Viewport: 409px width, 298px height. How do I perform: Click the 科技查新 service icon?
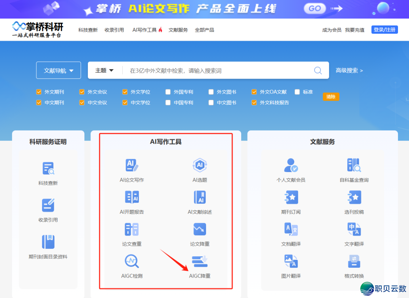click(x=48, y=169)
